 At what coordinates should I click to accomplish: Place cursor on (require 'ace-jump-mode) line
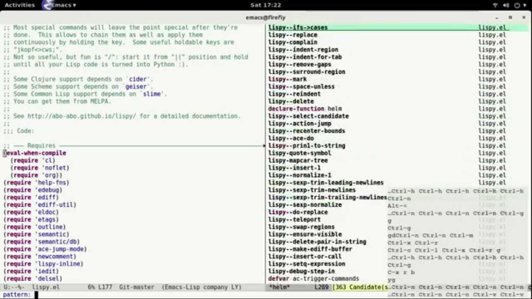[x=45, y=249]
